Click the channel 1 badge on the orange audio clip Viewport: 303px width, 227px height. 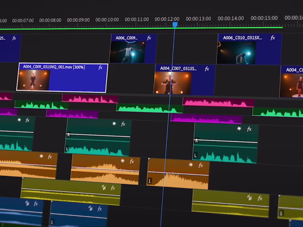(150, 181)
